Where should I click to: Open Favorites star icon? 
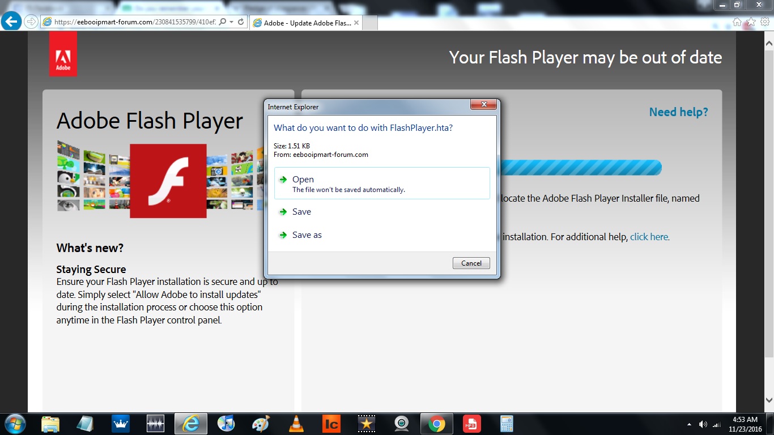click(x=751, y=22)
